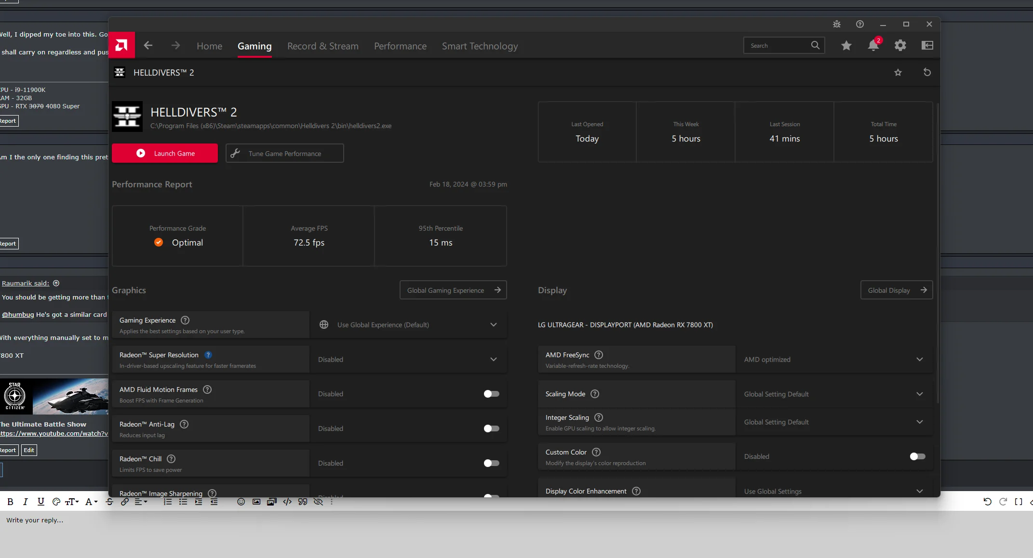This screenshot has width=1033, height=558.
Task: Reset HELLDIVERS 2 profile with the reset arrow icon
Action: pyautogui.click(x=927, y=72)
